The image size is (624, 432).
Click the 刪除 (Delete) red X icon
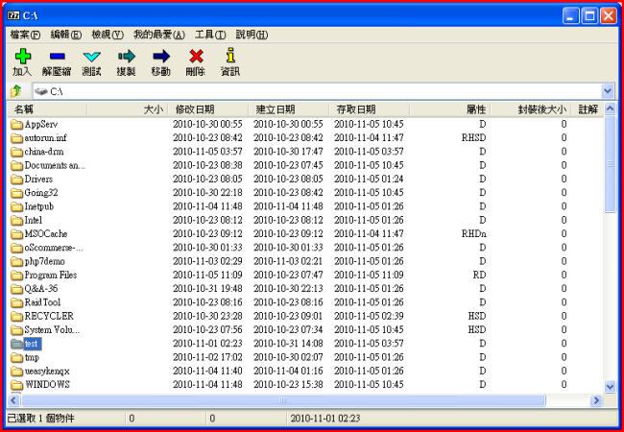(196, 57)
